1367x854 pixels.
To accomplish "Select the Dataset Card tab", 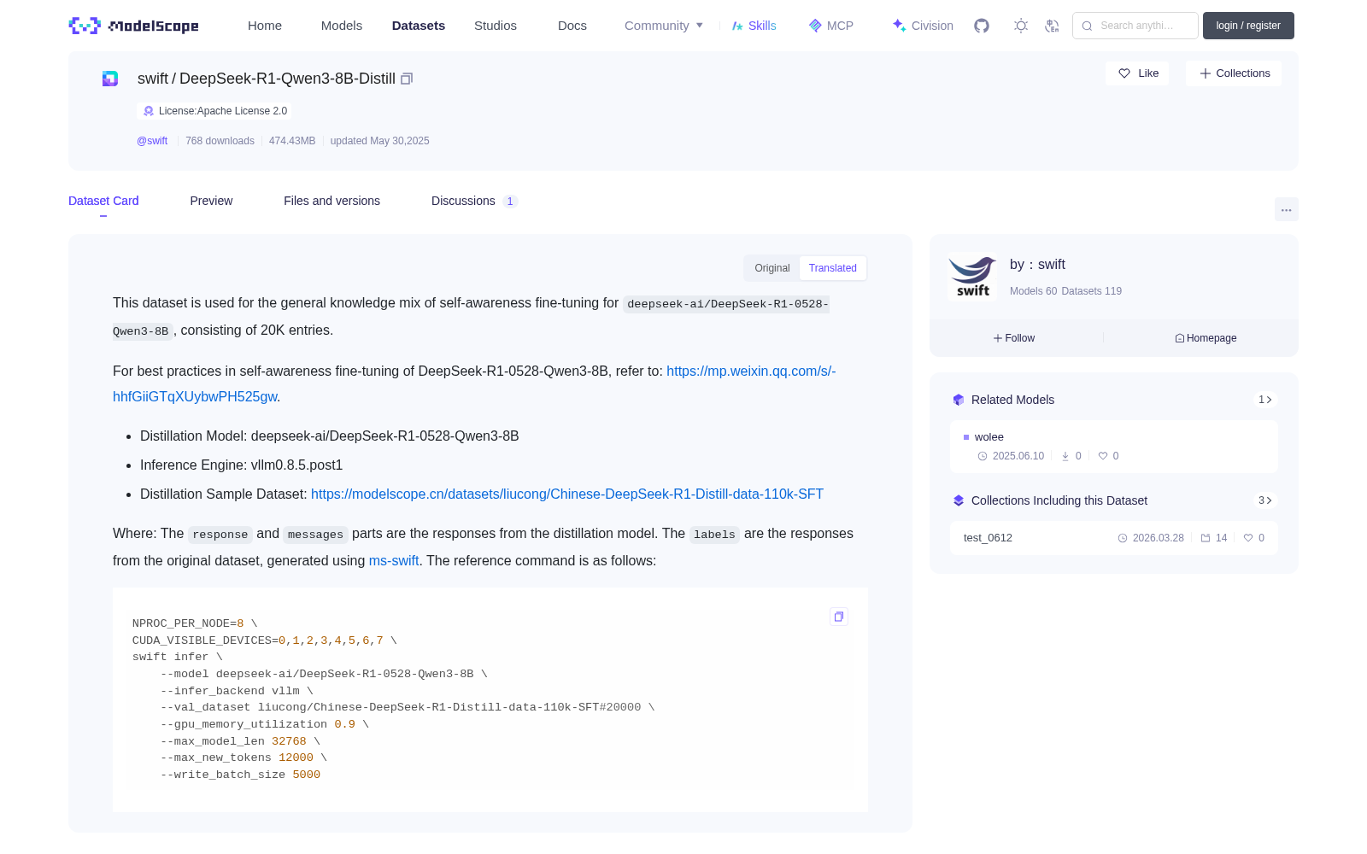I will tap(103, 201).
